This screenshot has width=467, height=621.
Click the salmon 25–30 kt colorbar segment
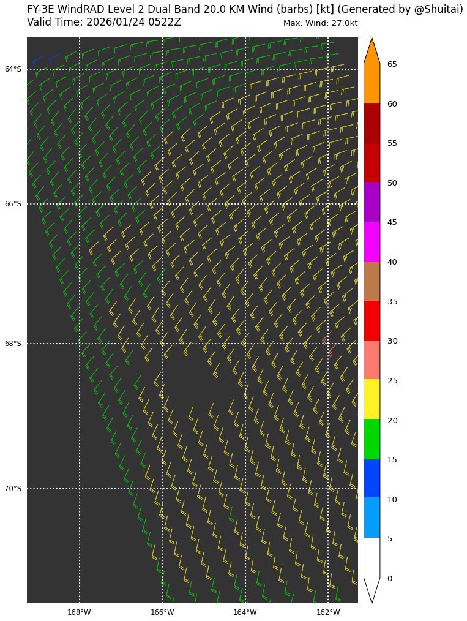click(372, 360)
